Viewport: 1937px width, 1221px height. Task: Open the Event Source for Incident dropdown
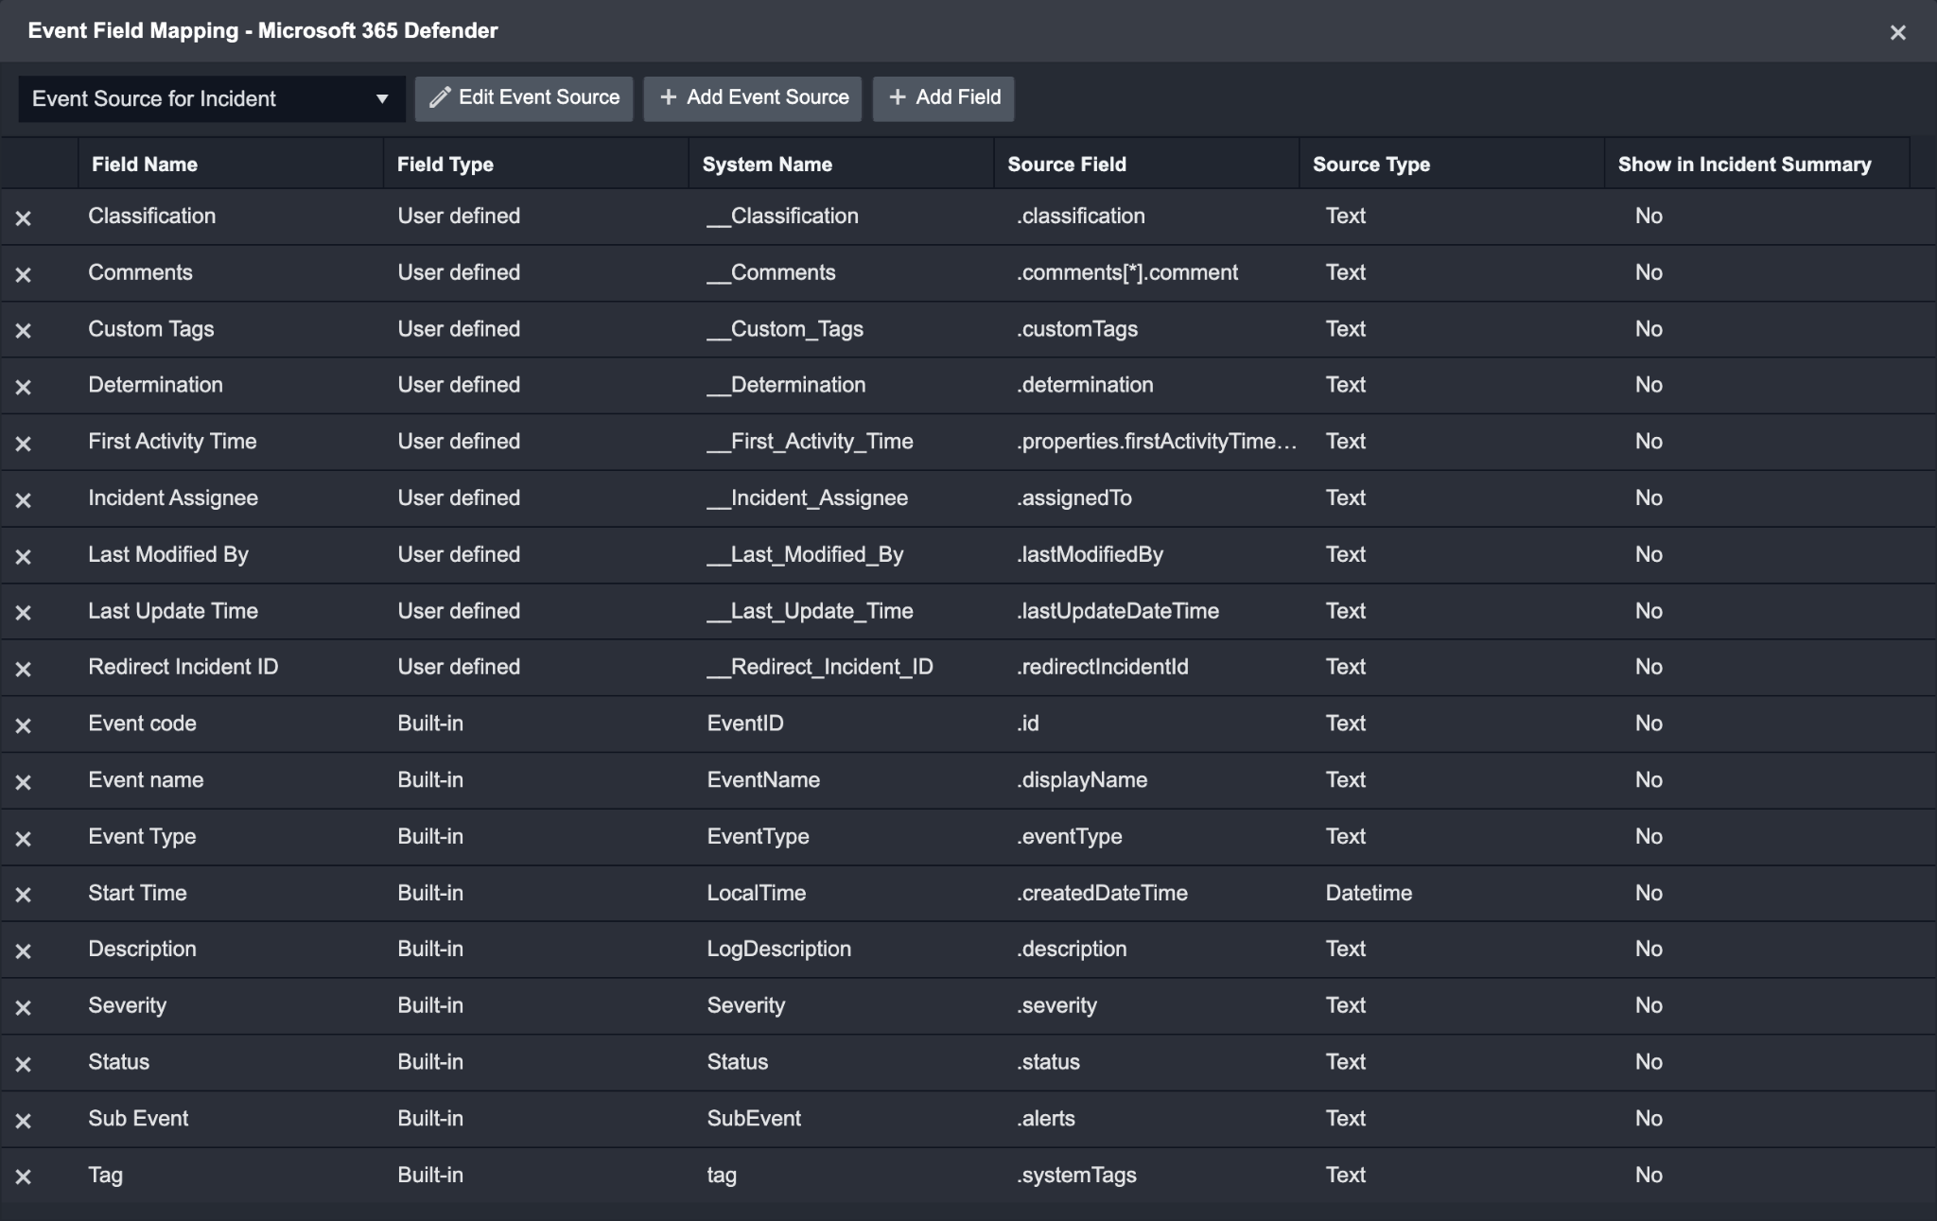coord(211,98)
